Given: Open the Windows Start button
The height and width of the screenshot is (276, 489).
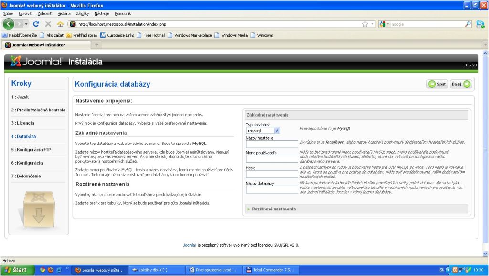Looking at the screenshot, I should [x=17, y=270].
